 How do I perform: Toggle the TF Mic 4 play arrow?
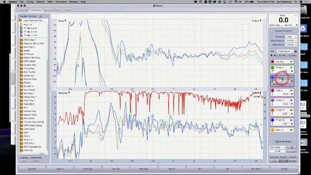(x=292, y=101)
